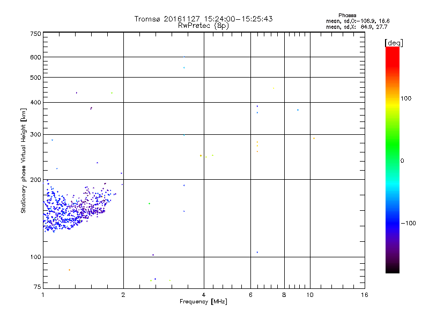Click the phase color bar
429x321 pixels.
[x=393, y=159]
